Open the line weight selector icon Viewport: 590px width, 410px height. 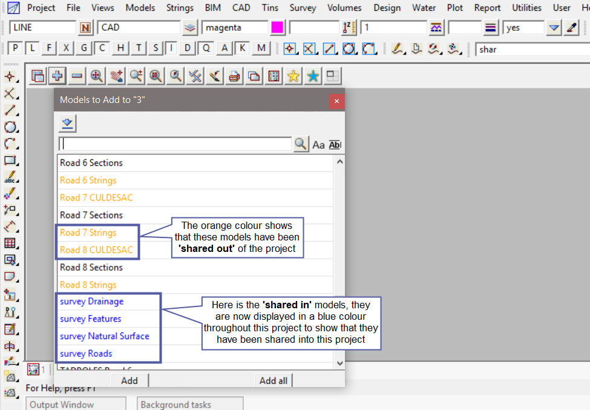point(491,28)
